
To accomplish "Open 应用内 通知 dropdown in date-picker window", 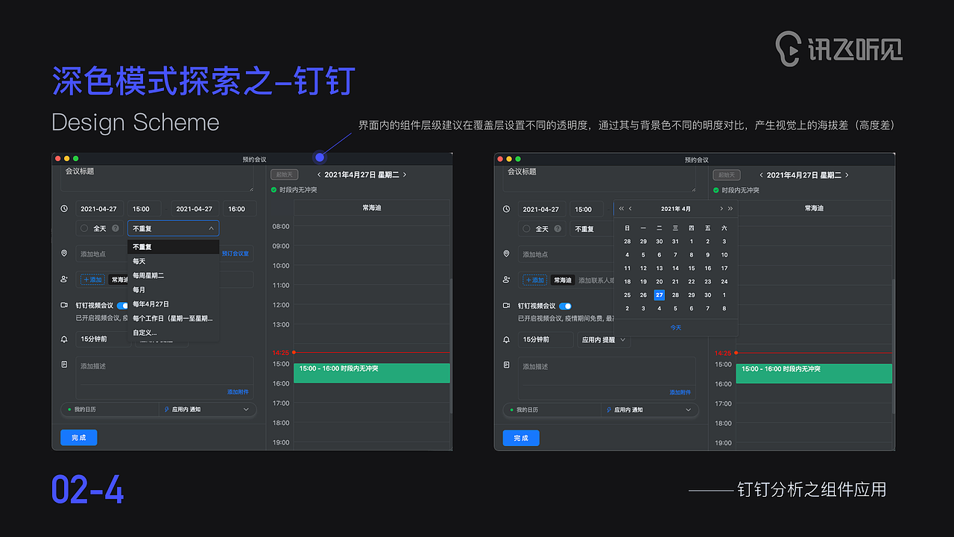I will point(650,409).
